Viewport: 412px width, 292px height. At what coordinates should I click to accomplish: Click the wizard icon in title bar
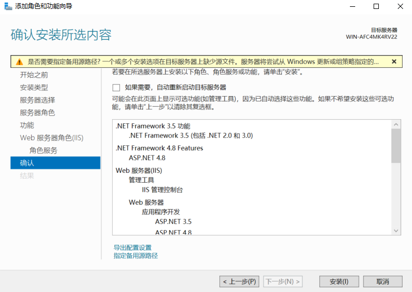[7, 6]
